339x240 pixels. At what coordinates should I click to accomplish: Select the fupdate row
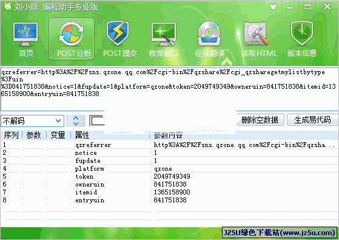[x=169, y=160]
